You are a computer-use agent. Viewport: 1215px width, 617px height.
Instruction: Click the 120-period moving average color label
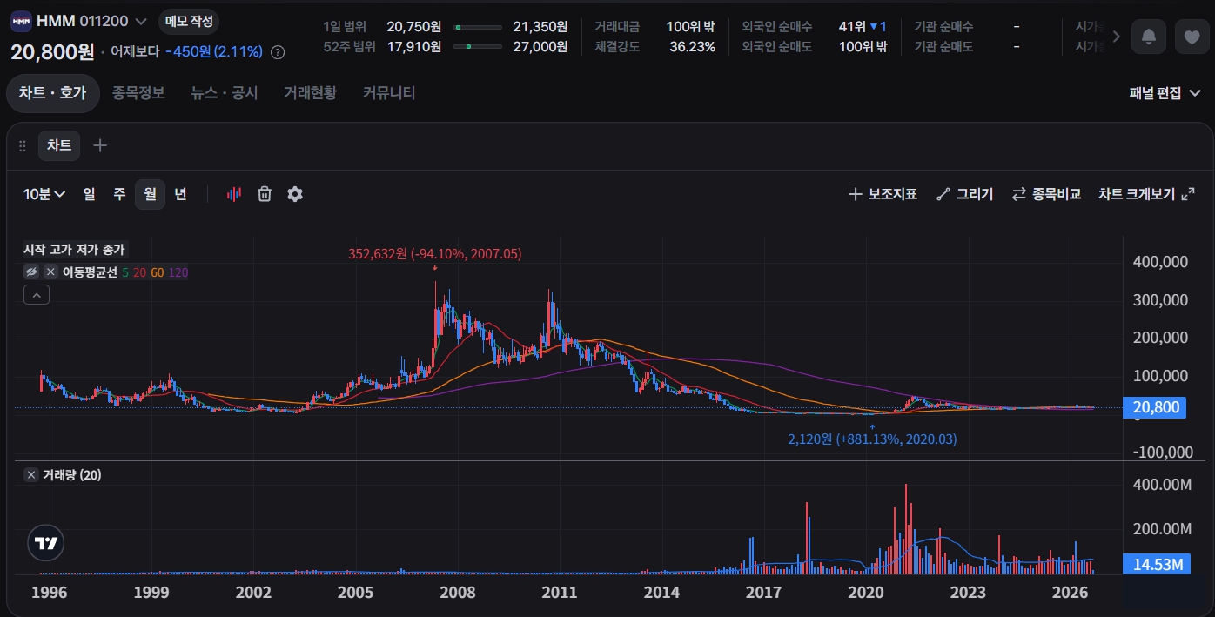pos(178,272)
